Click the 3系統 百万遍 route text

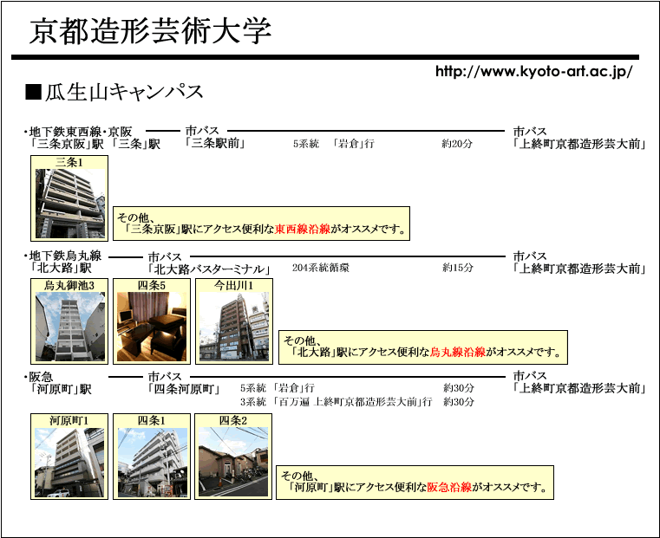[337, 402]
